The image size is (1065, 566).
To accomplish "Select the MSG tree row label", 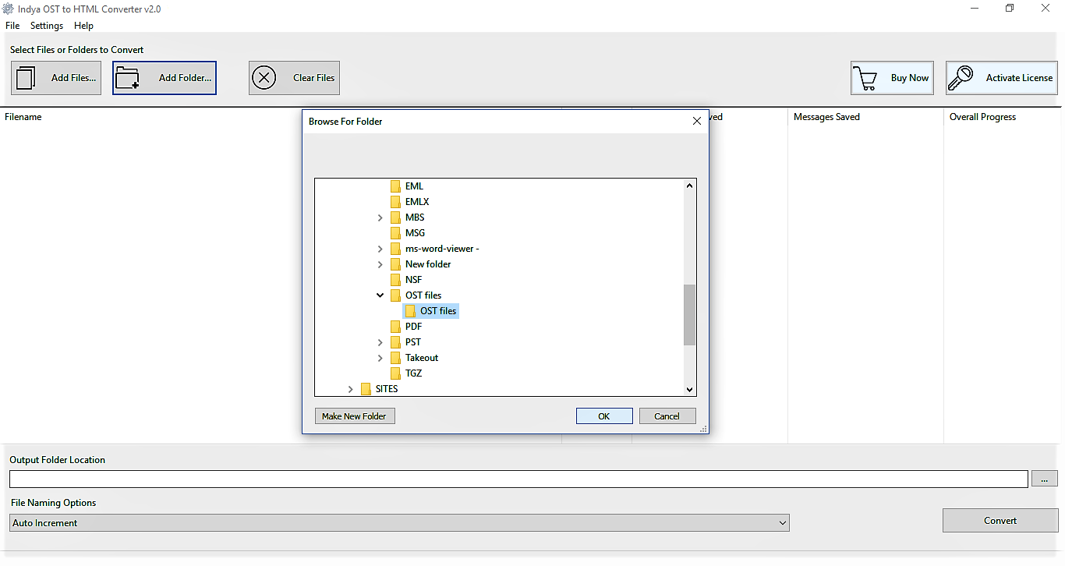I will (x=415, y=233).
